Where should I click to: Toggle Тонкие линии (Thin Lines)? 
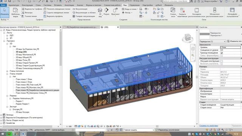coord(29,16)
